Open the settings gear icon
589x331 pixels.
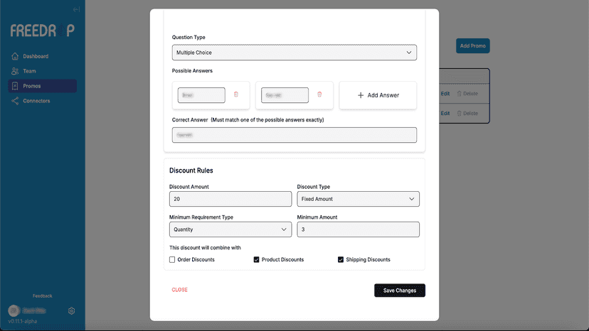[x=71, y=310]
